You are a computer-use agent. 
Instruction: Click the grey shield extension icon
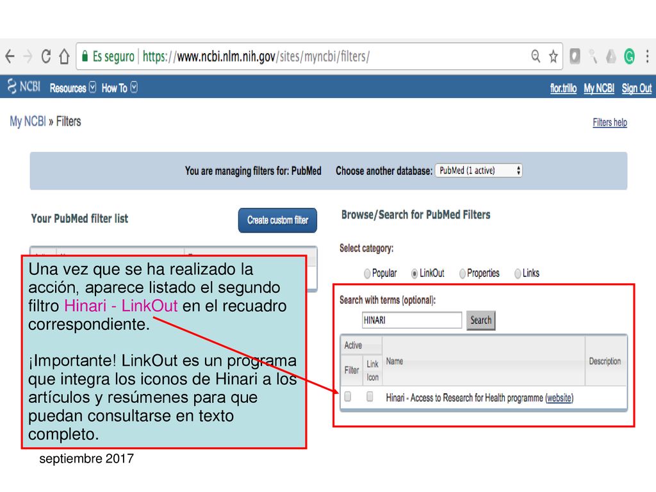pos(575,56)
